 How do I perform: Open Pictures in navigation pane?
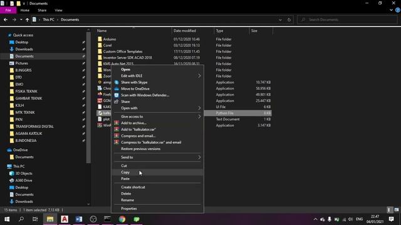click(21, 63)
